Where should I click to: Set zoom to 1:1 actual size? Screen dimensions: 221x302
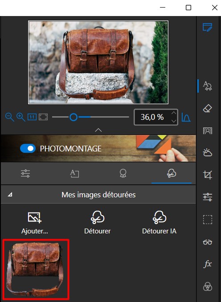pos(32,117)
